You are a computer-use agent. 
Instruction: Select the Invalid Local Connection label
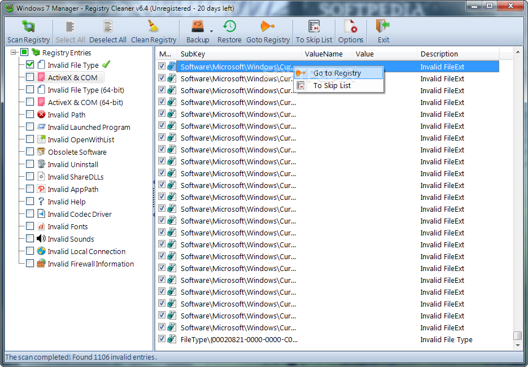pyautogui.click(x=86, y=251)
